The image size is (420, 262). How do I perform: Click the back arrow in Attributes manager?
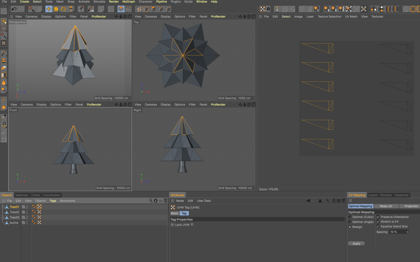(308, 201)
